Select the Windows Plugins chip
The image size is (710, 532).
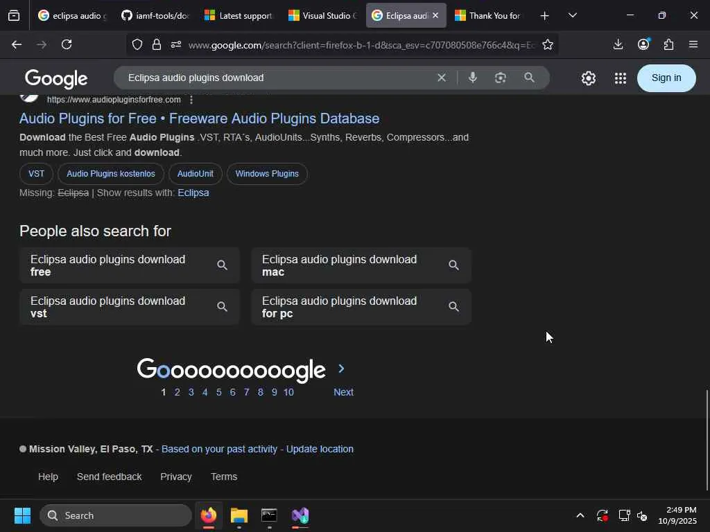pyautogui.click(x=267, y=174)
